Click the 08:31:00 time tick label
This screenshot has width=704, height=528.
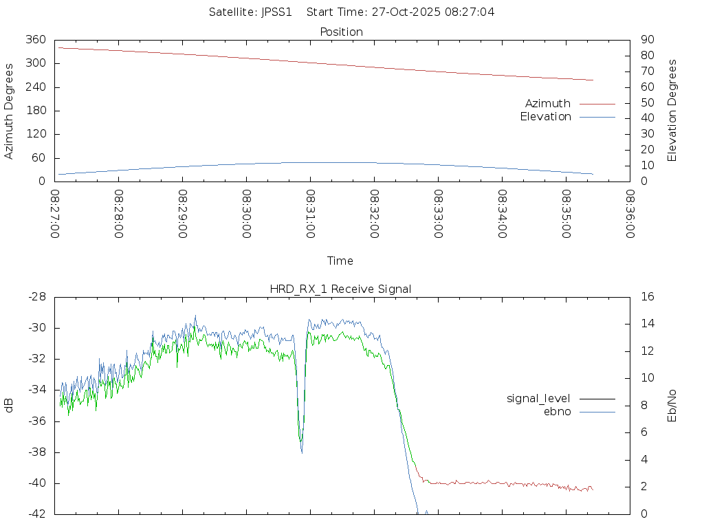click(311, 214)
